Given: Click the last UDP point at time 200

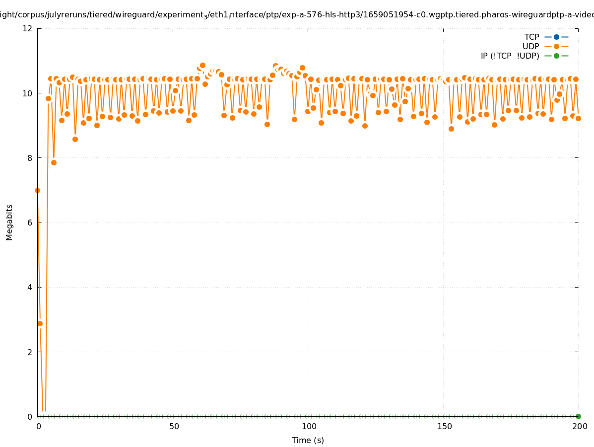Looking at the screenshot, I should point(578,118).
